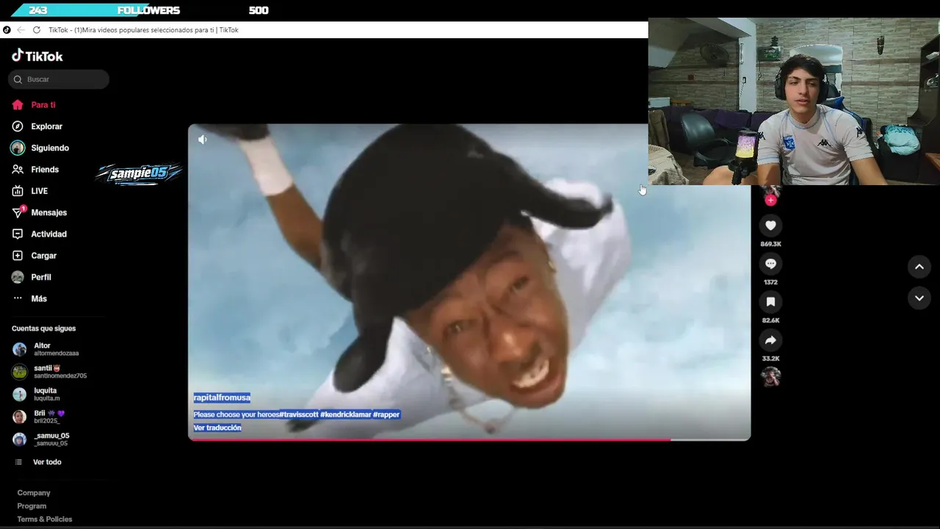Open the #travisscott hashtag
The image size is (940, 529).
point(298,414)
